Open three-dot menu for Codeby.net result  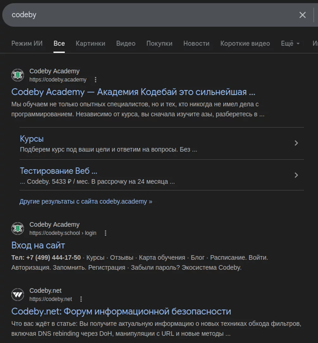pyautogui.click(x=81, y=299)
